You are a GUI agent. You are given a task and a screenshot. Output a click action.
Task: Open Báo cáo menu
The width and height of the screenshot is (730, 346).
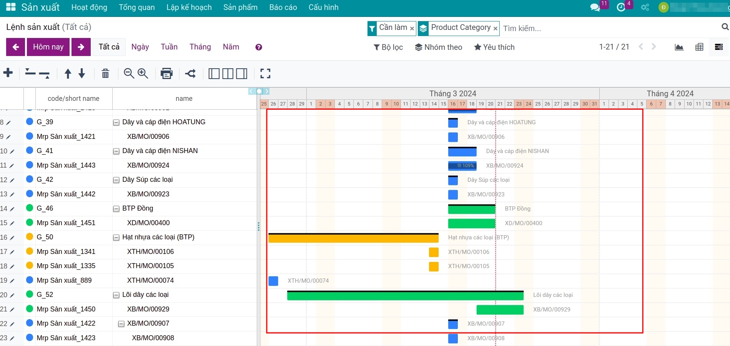pyautogui.click(x=283, y=7)
